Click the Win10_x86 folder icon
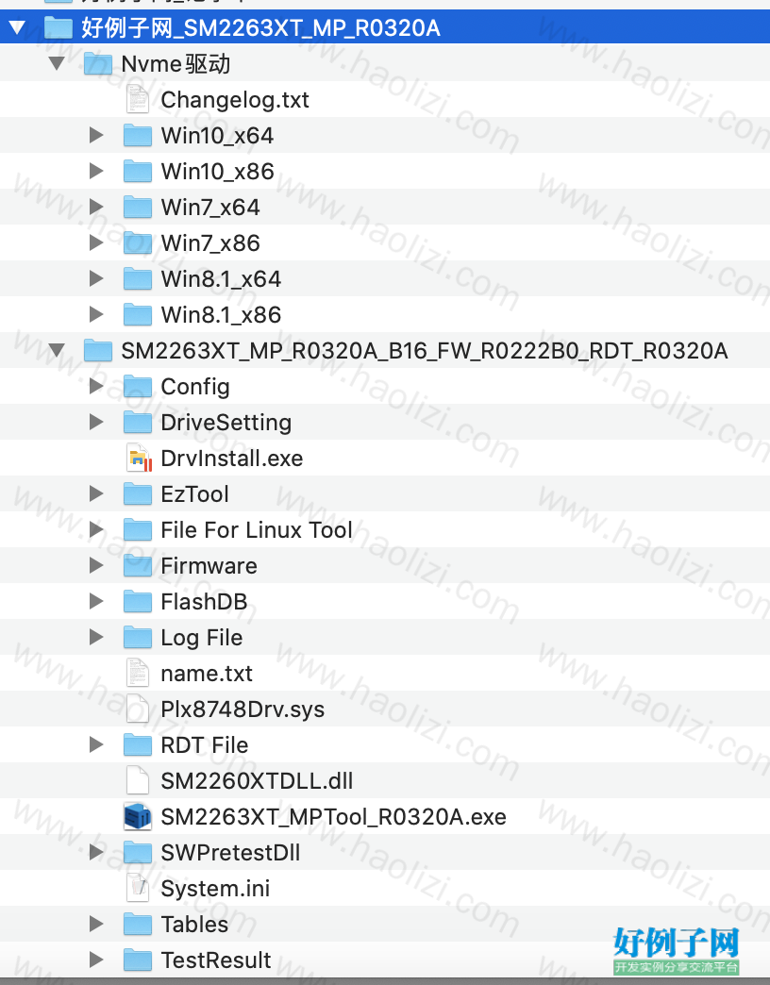Screen dimensions: 770x985 coord(138,171)
